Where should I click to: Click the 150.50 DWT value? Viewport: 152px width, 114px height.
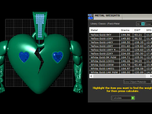pos(139,54)
